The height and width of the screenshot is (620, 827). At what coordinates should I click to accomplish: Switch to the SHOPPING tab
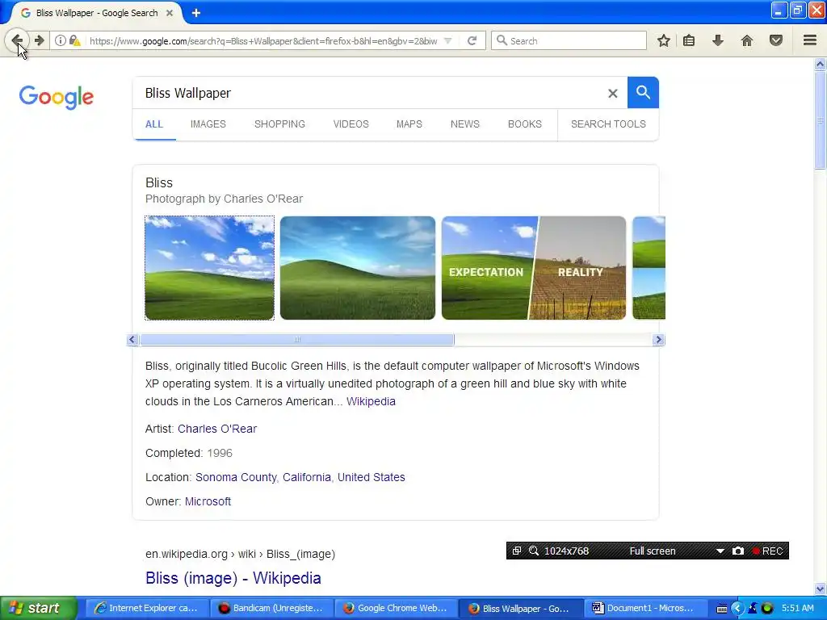[279, 124]
